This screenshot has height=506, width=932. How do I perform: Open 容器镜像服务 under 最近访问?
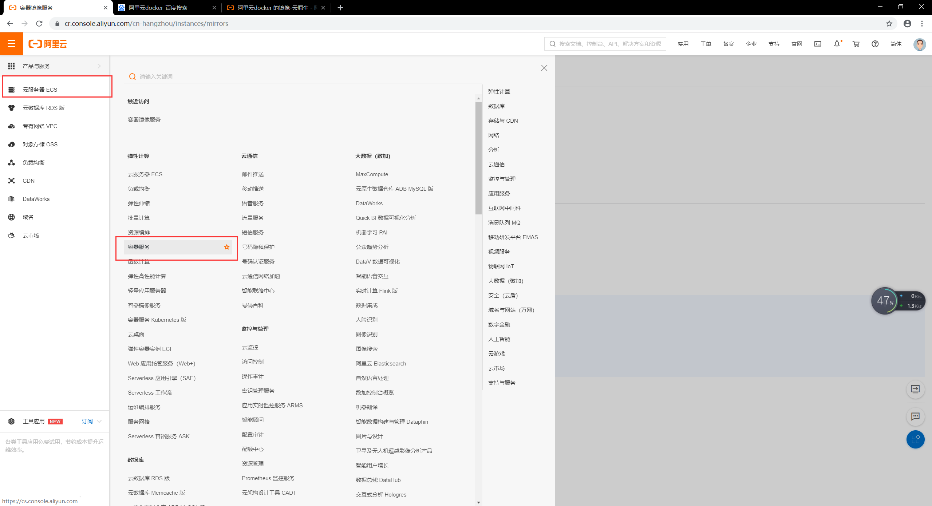[x=144, y=119]
